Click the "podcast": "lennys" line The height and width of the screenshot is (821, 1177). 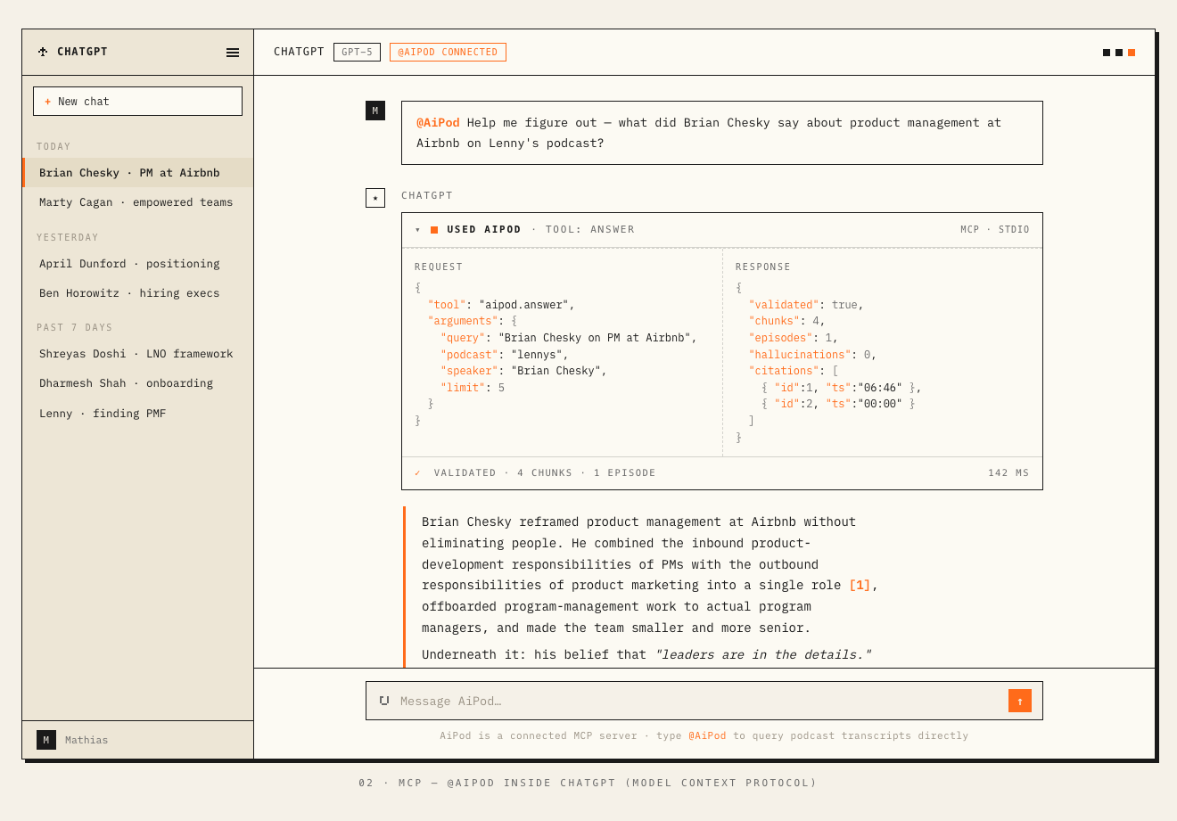pyautogui.click(x=505, y=355)
